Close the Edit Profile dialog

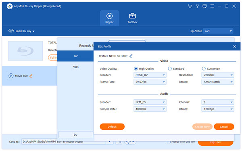click(x=234, y=46)
